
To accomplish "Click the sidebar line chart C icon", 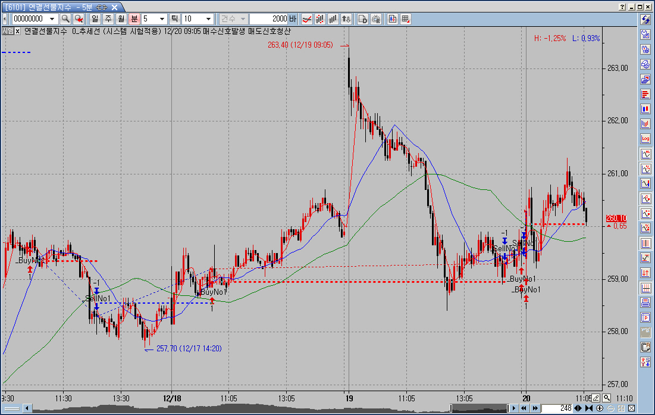I will (645, 198).
